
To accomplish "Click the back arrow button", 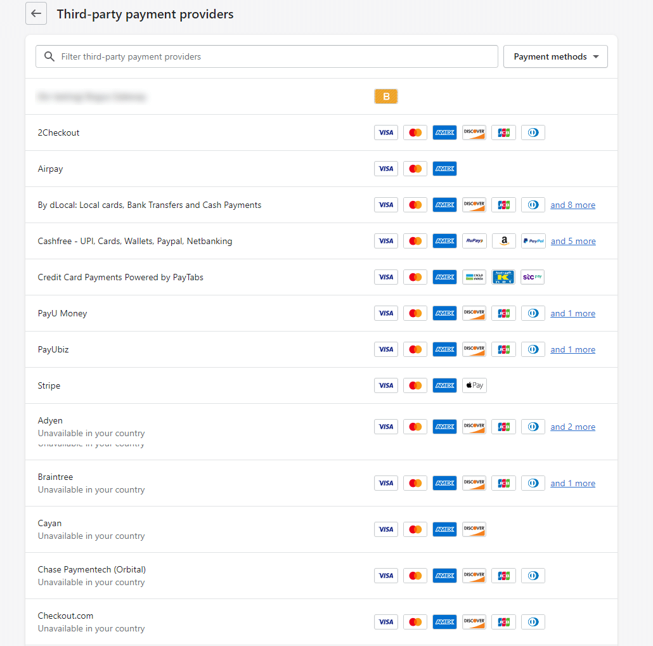I will tap(36, 13).
